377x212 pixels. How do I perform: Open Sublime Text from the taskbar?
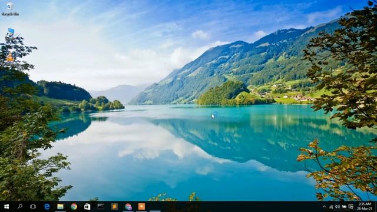pos(114,207)
